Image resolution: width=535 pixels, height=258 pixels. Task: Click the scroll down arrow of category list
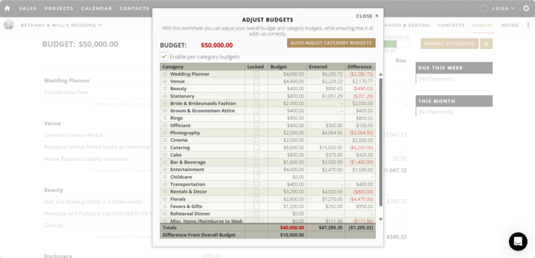(x=381, y=219)
